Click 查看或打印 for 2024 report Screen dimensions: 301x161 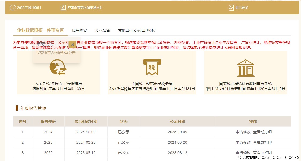pyautogui.click(x=262, y=132)
